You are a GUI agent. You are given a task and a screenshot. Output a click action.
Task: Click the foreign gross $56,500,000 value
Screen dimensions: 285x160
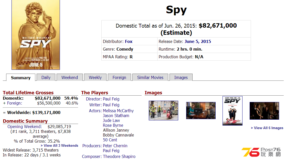click(x=49, y=103)
